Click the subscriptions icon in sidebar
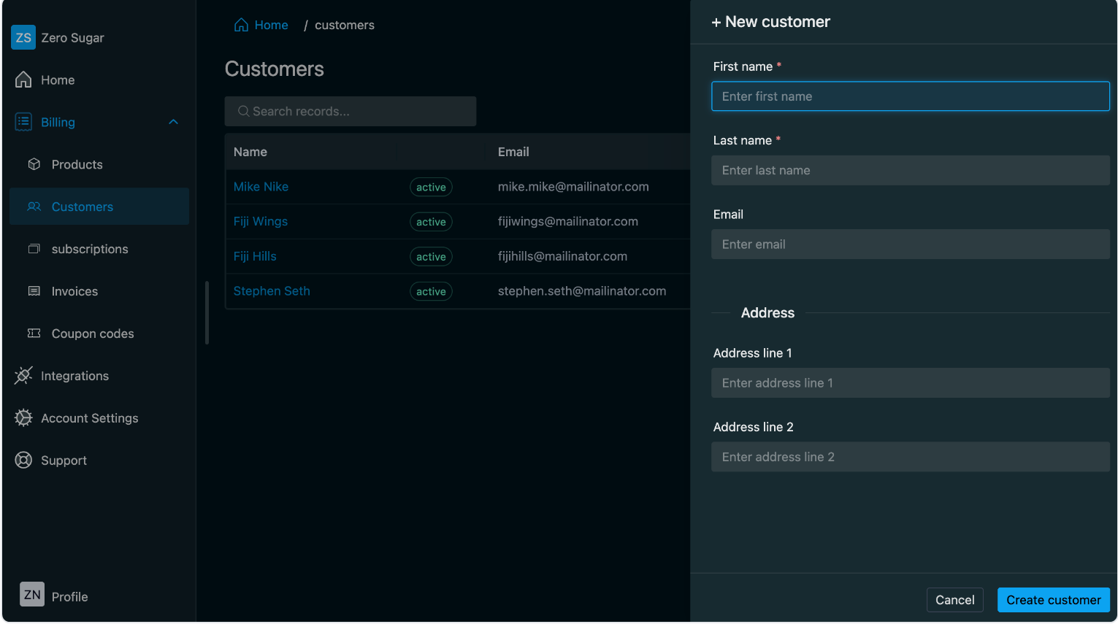This screenshot has width=1118, height=624. [34, 249]
